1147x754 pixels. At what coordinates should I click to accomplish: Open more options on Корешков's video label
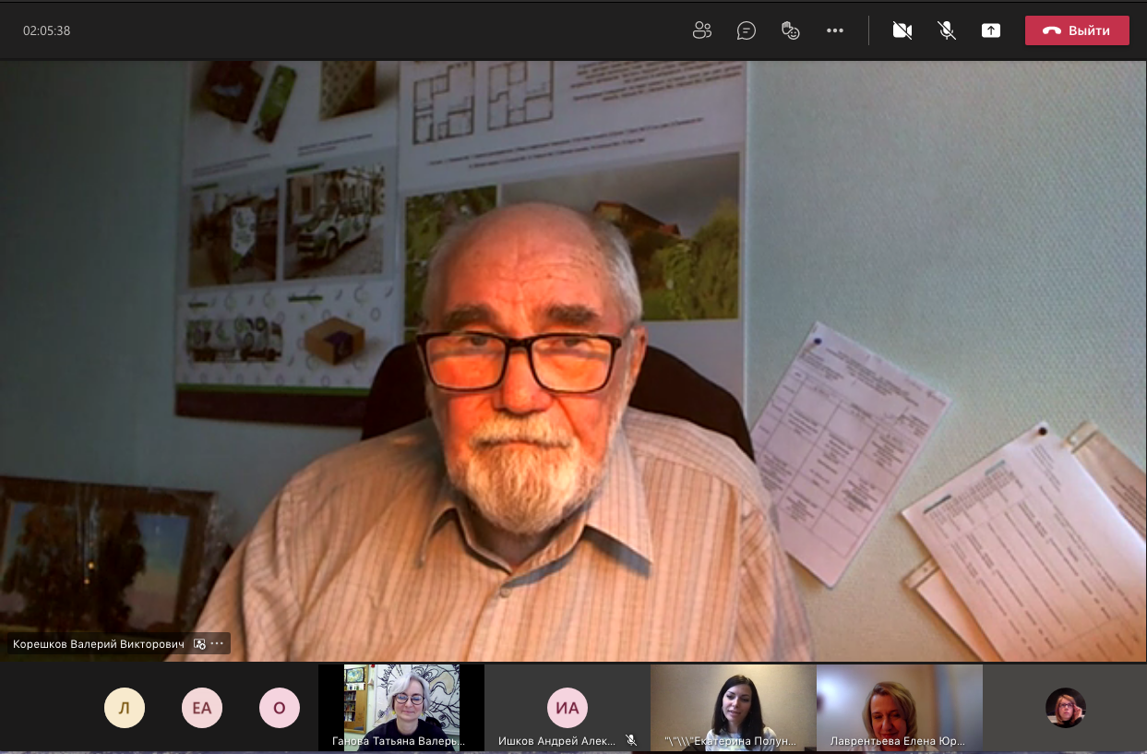(x=218, y=644)
